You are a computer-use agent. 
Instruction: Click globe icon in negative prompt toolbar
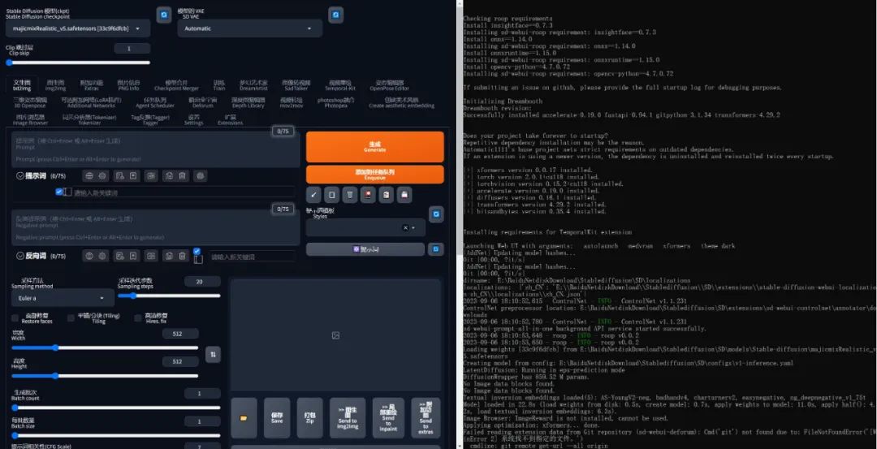89,256
